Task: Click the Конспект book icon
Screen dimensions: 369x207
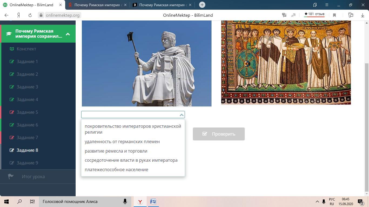Action: (12, 49)
